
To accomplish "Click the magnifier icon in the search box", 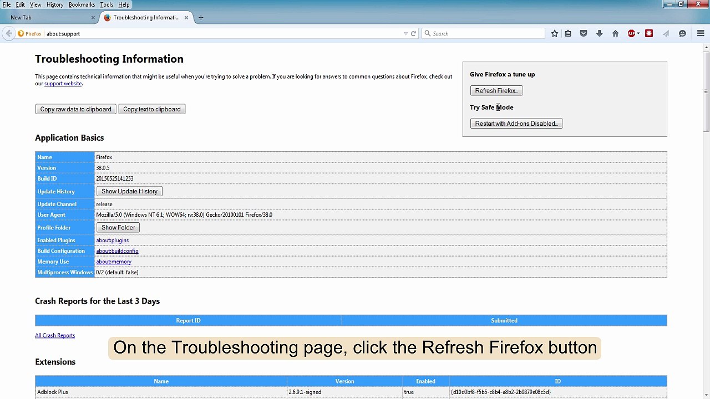I will pyautogui.click(x=427, y=34).
